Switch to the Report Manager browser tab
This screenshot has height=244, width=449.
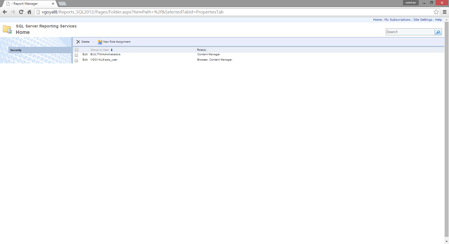click(x=29, y=4)
